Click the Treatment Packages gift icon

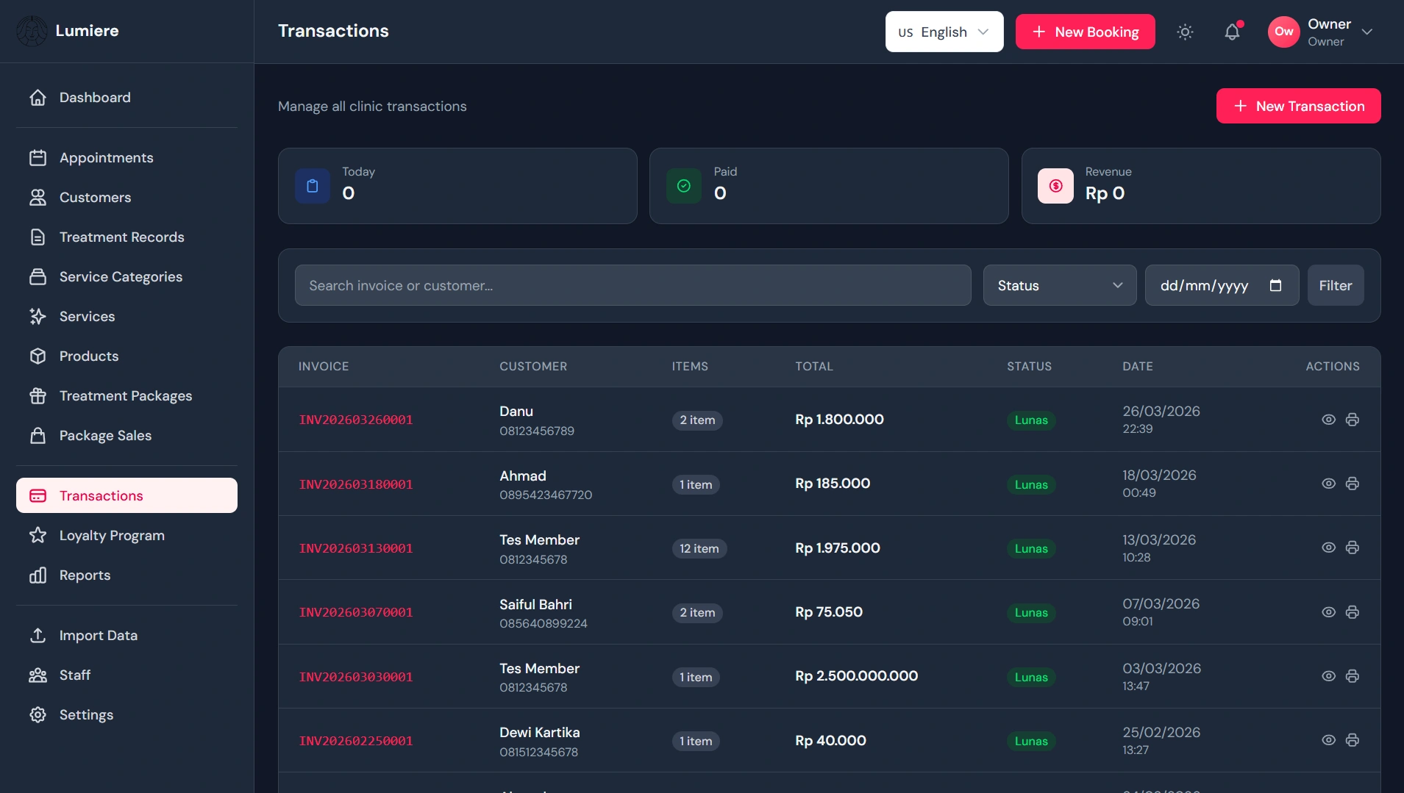tap(38, 395)
